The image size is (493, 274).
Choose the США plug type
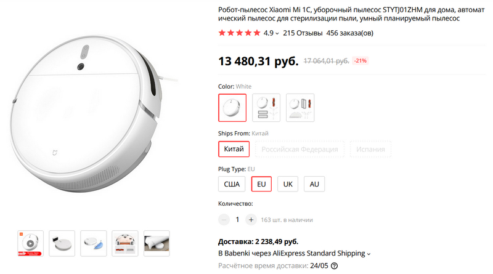(x=232, y=183)
